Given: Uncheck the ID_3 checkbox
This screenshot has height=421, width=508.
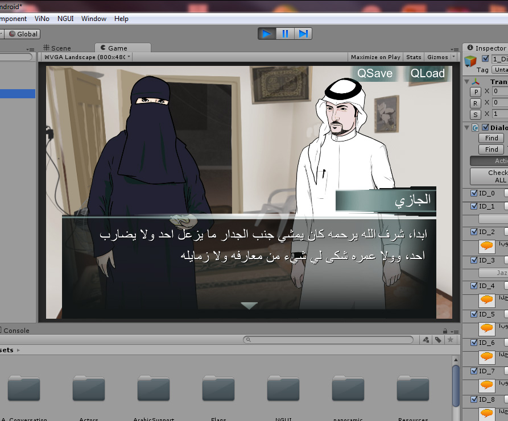Looking at the screenshot, I should (x=474, y=260).
